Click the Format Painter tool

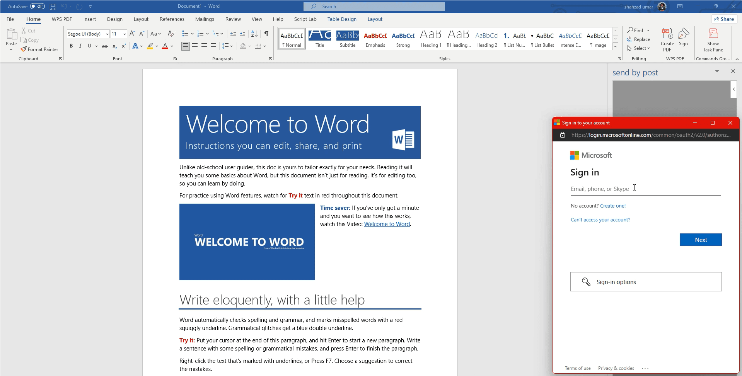click(39, 49)
